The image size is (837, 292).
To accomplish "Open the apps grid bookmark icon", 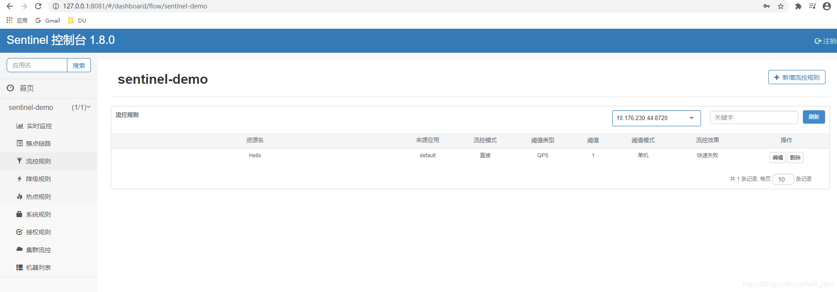I will coord(9,20).
